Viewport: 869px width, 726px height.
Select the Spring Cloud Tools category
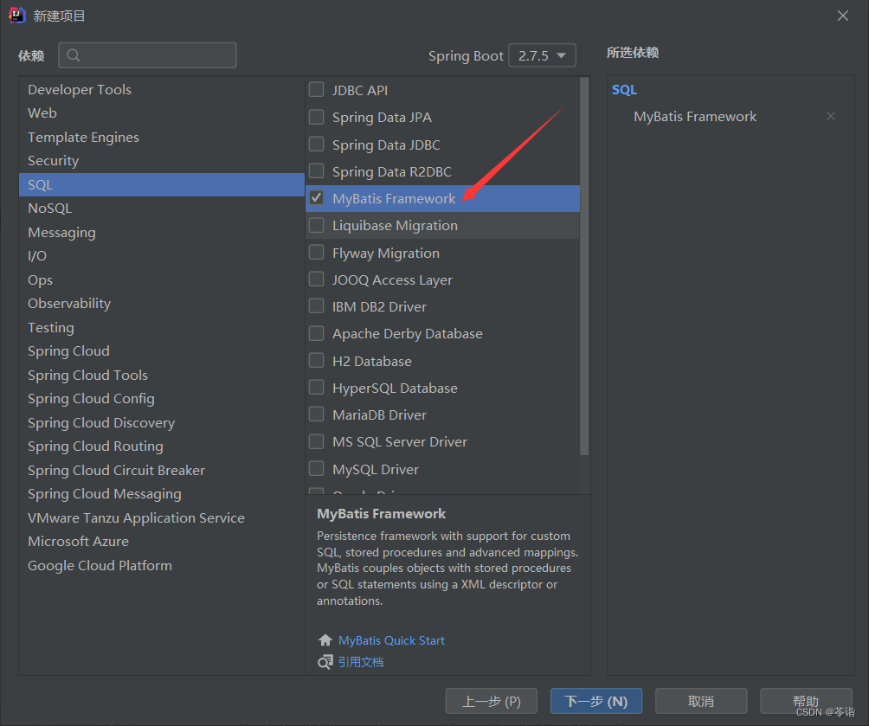click(161, 376)
